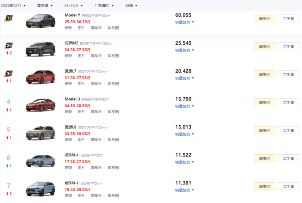Expand 销量趋势 for 汉DM-i

(184, 162)
